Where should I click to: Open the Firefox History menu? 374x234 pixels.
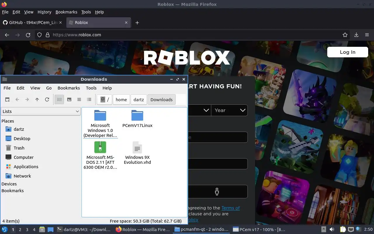(44, 12)
